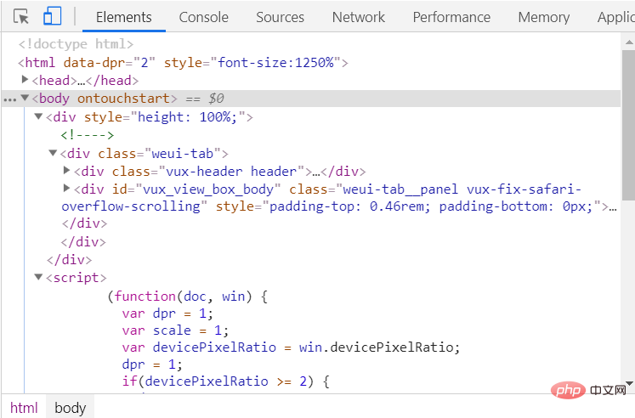Select the html data-dpr element row

tap(183, 63)
